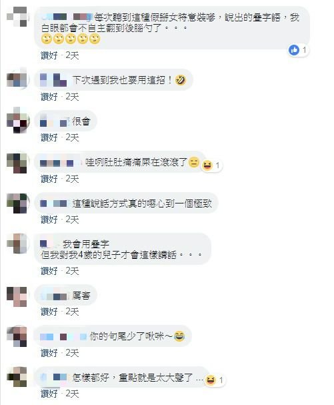Click the laughing reaction on the 肚肚痛痛 comment
334x405 pixels.
[207, 165]
